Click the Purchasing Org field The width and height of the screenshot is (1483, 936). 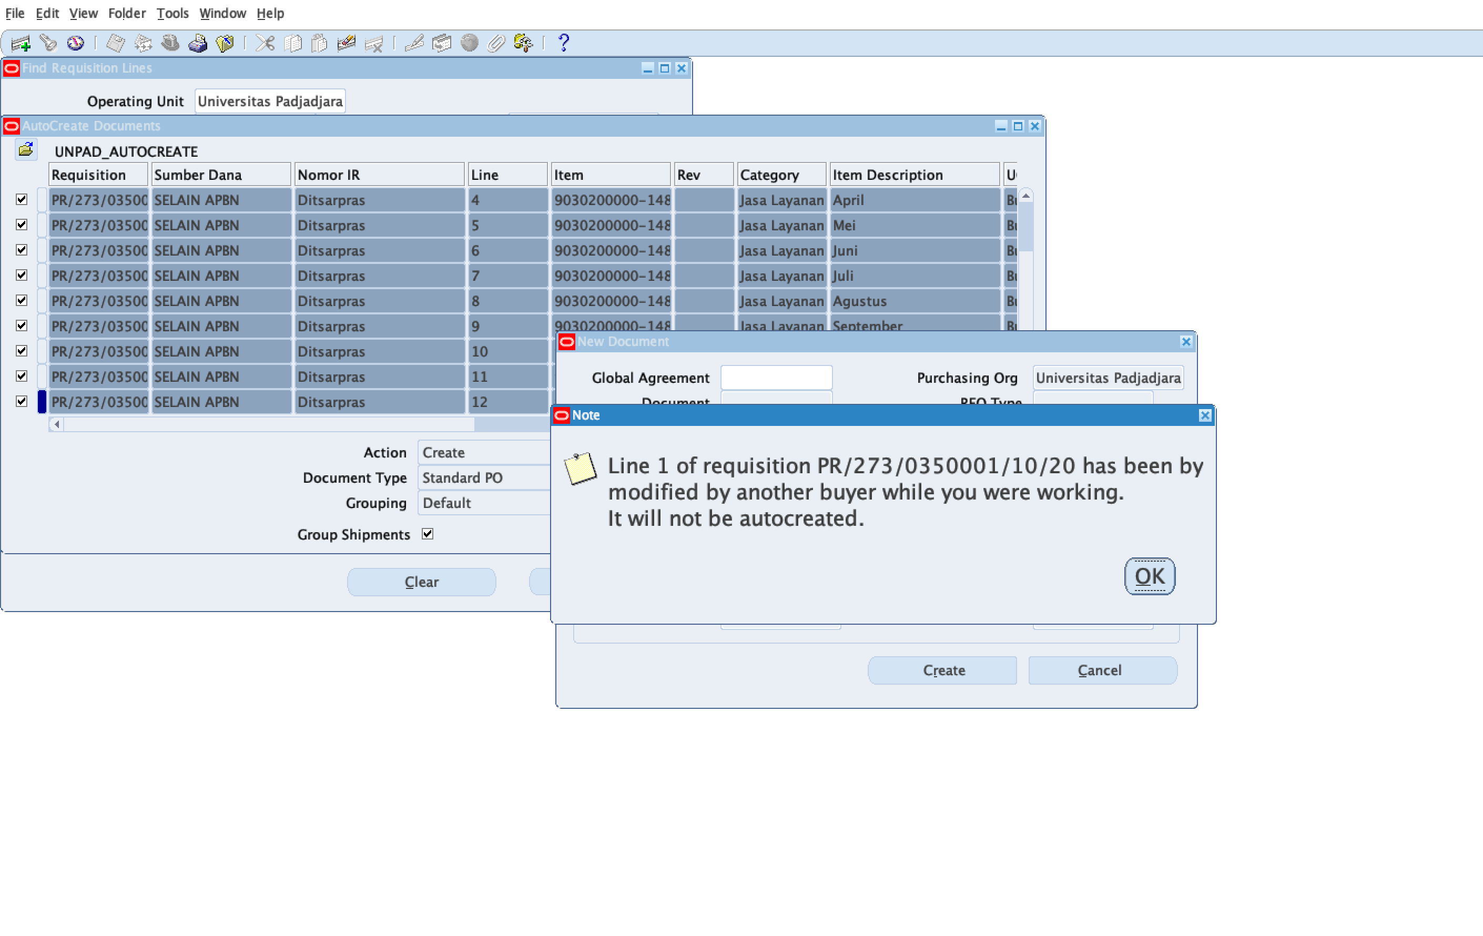[x=1108, y=378]
